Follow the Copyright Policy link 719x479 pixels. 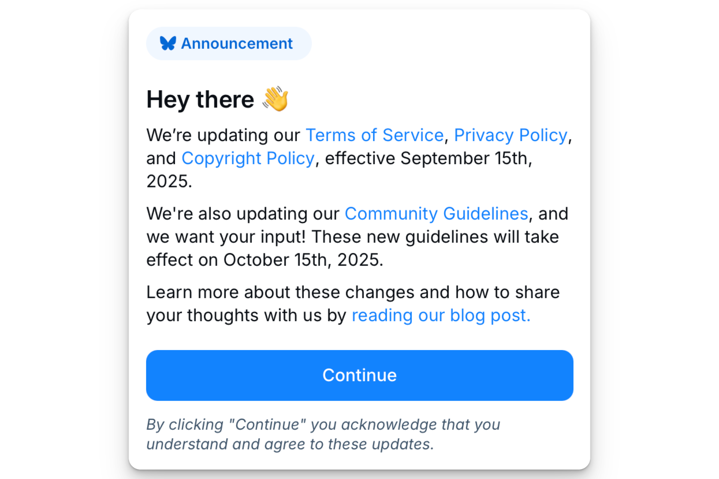[248, 158]
